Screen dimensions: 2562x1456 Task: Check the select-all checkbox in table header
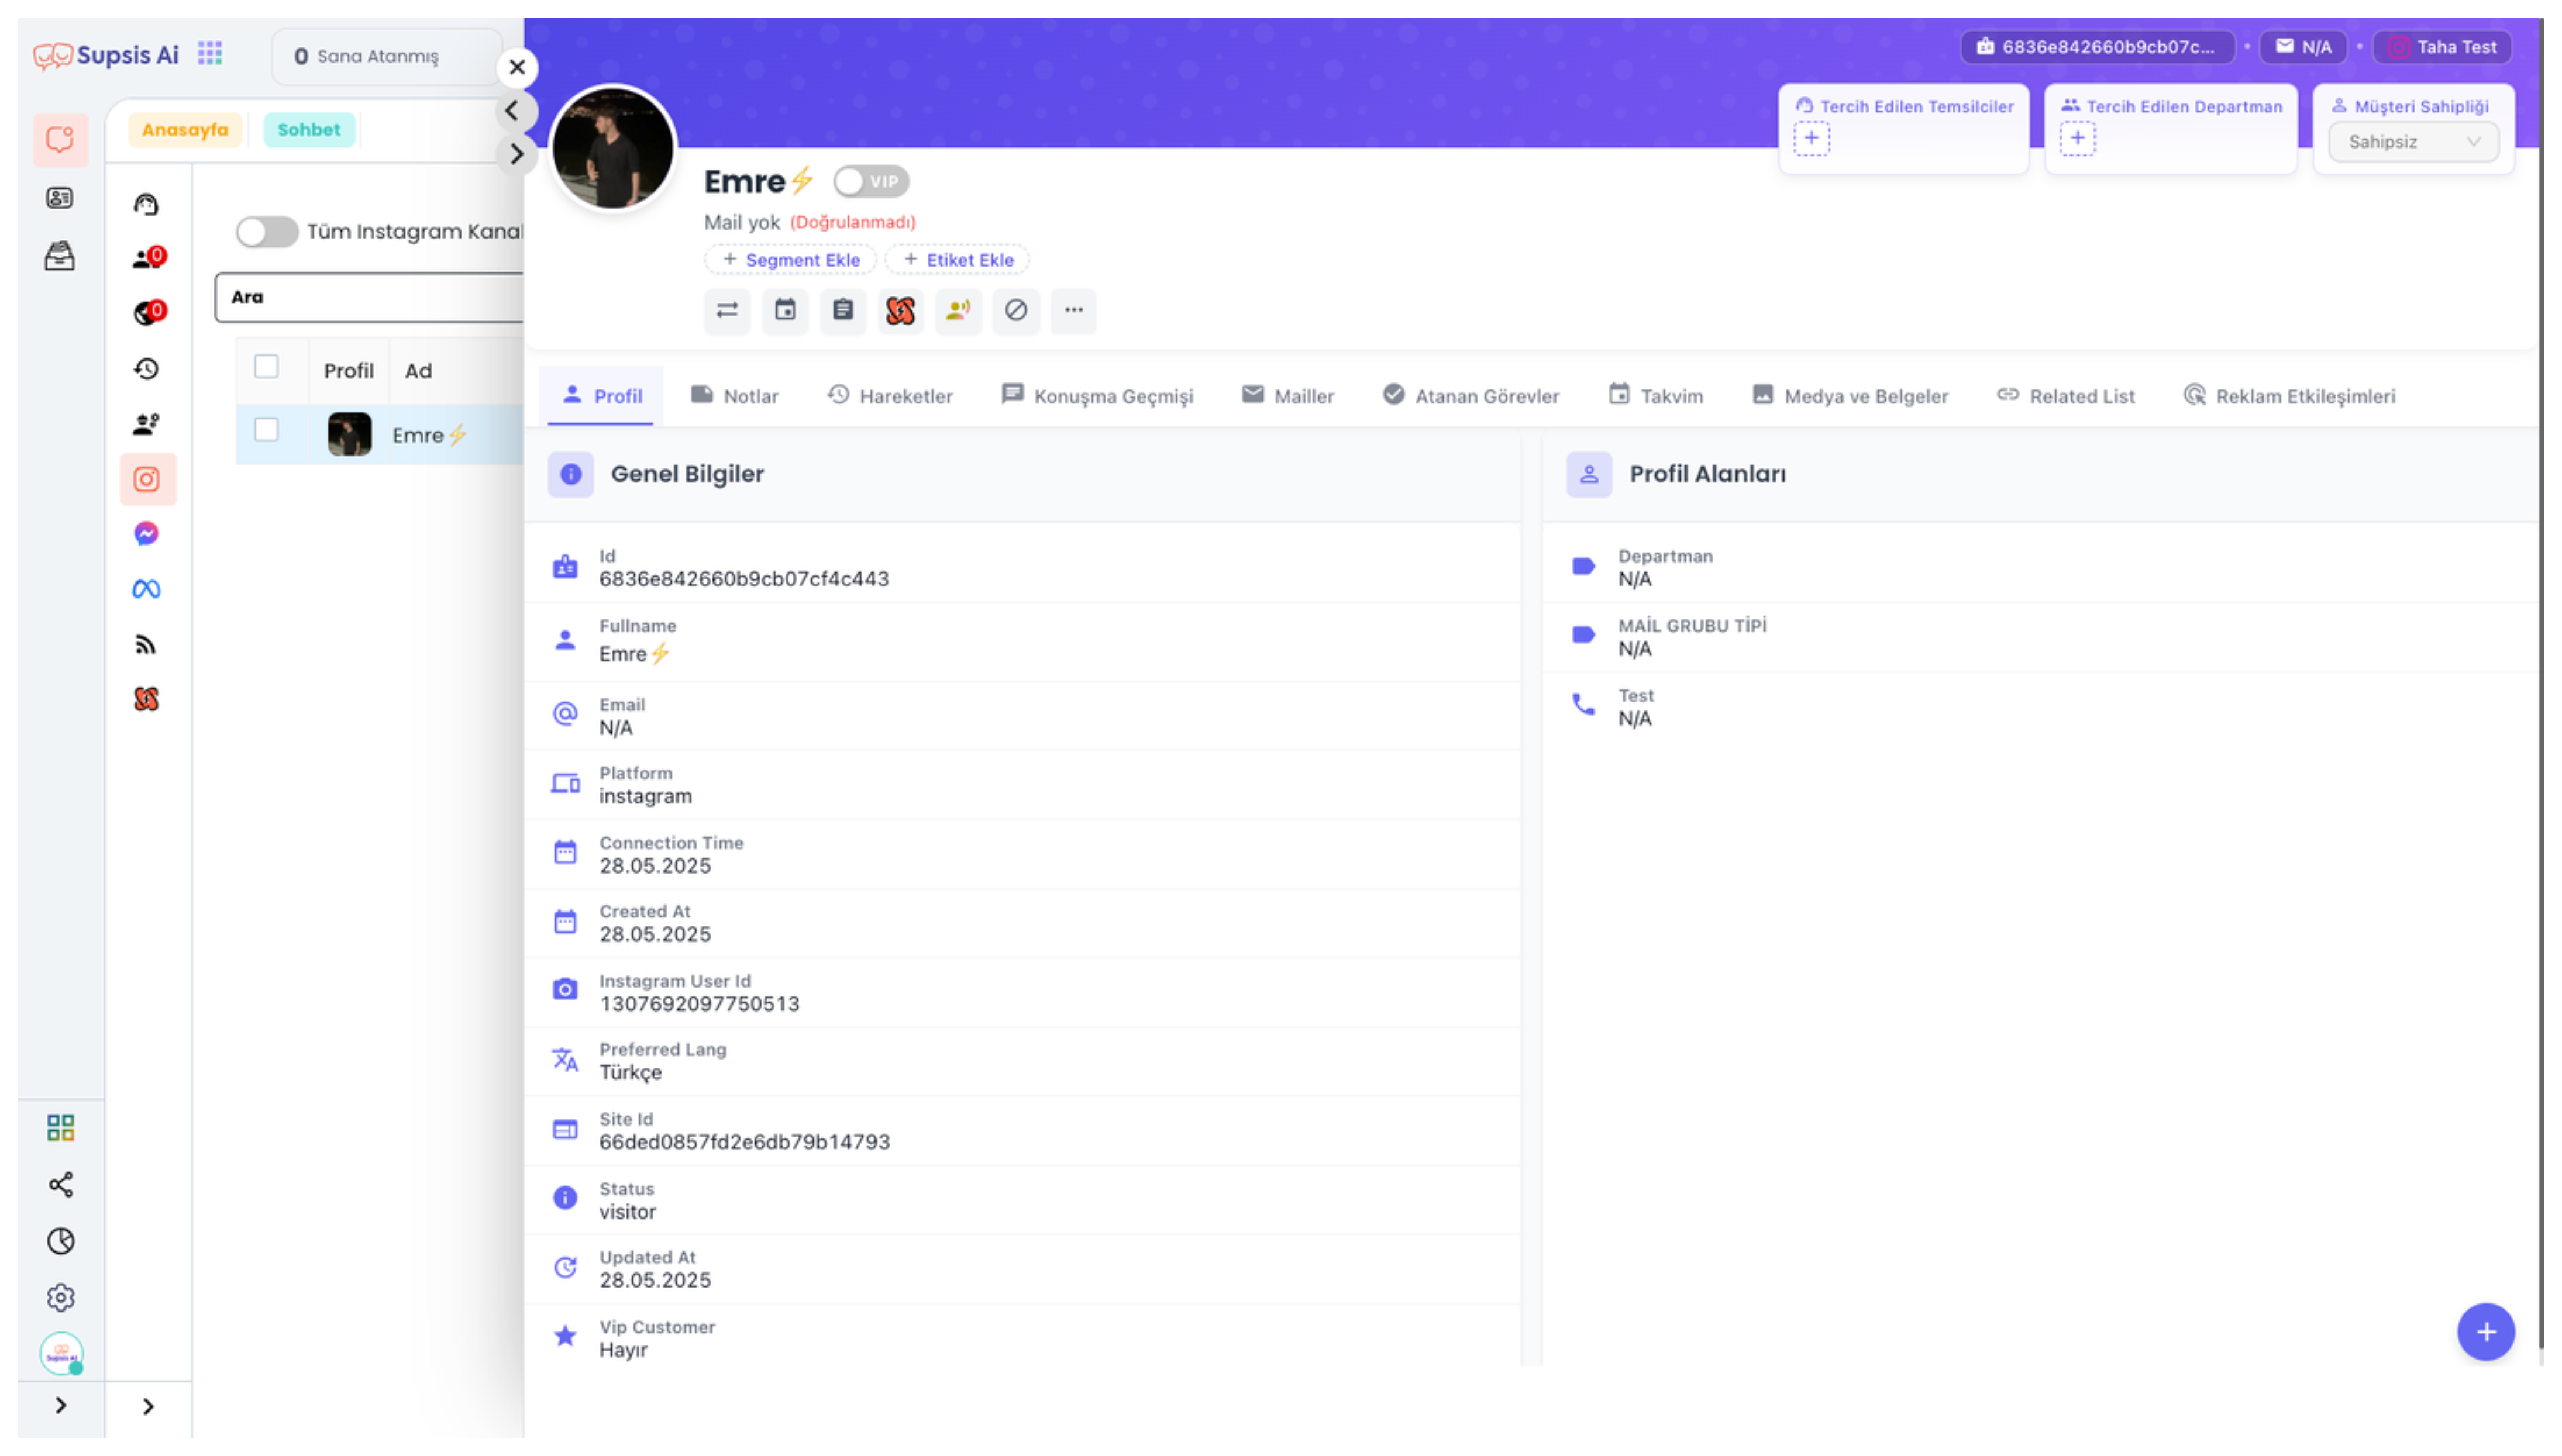click(x=266, y=367)
